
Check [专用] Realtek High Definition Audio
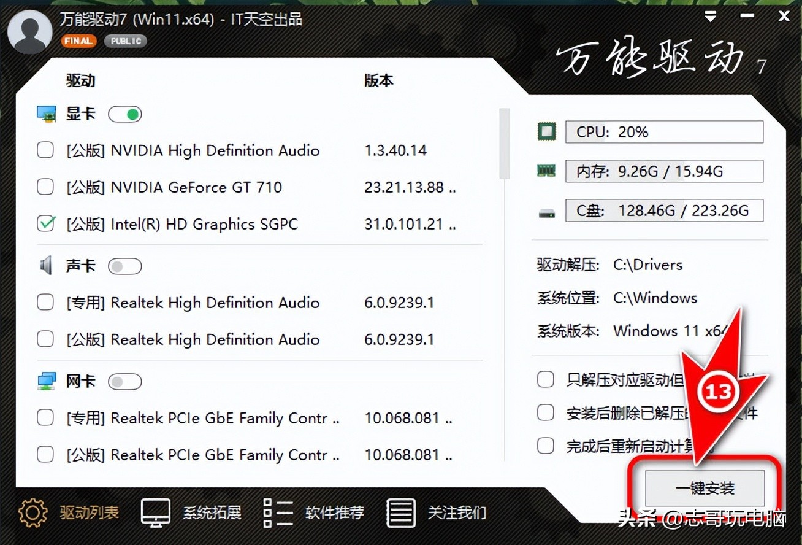(45, 303)
